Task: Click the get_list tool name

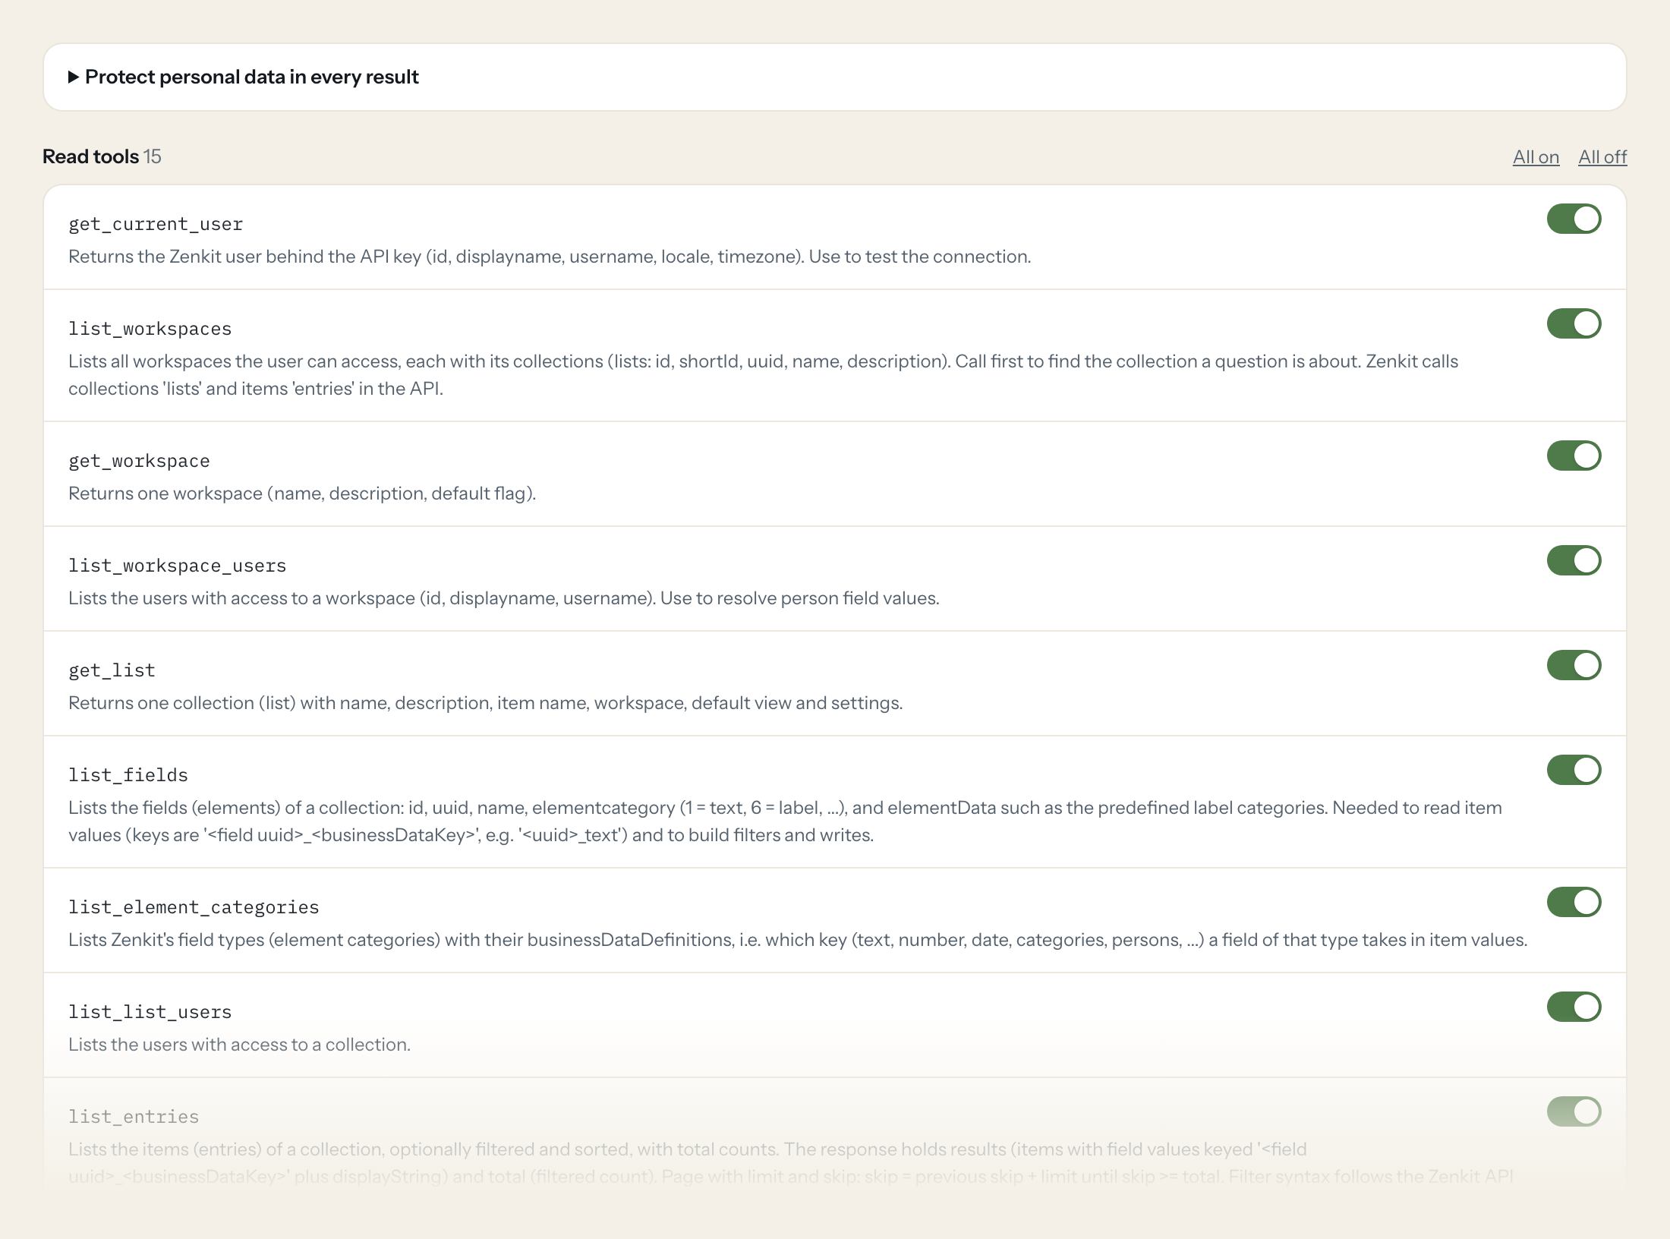Action: 112,670
